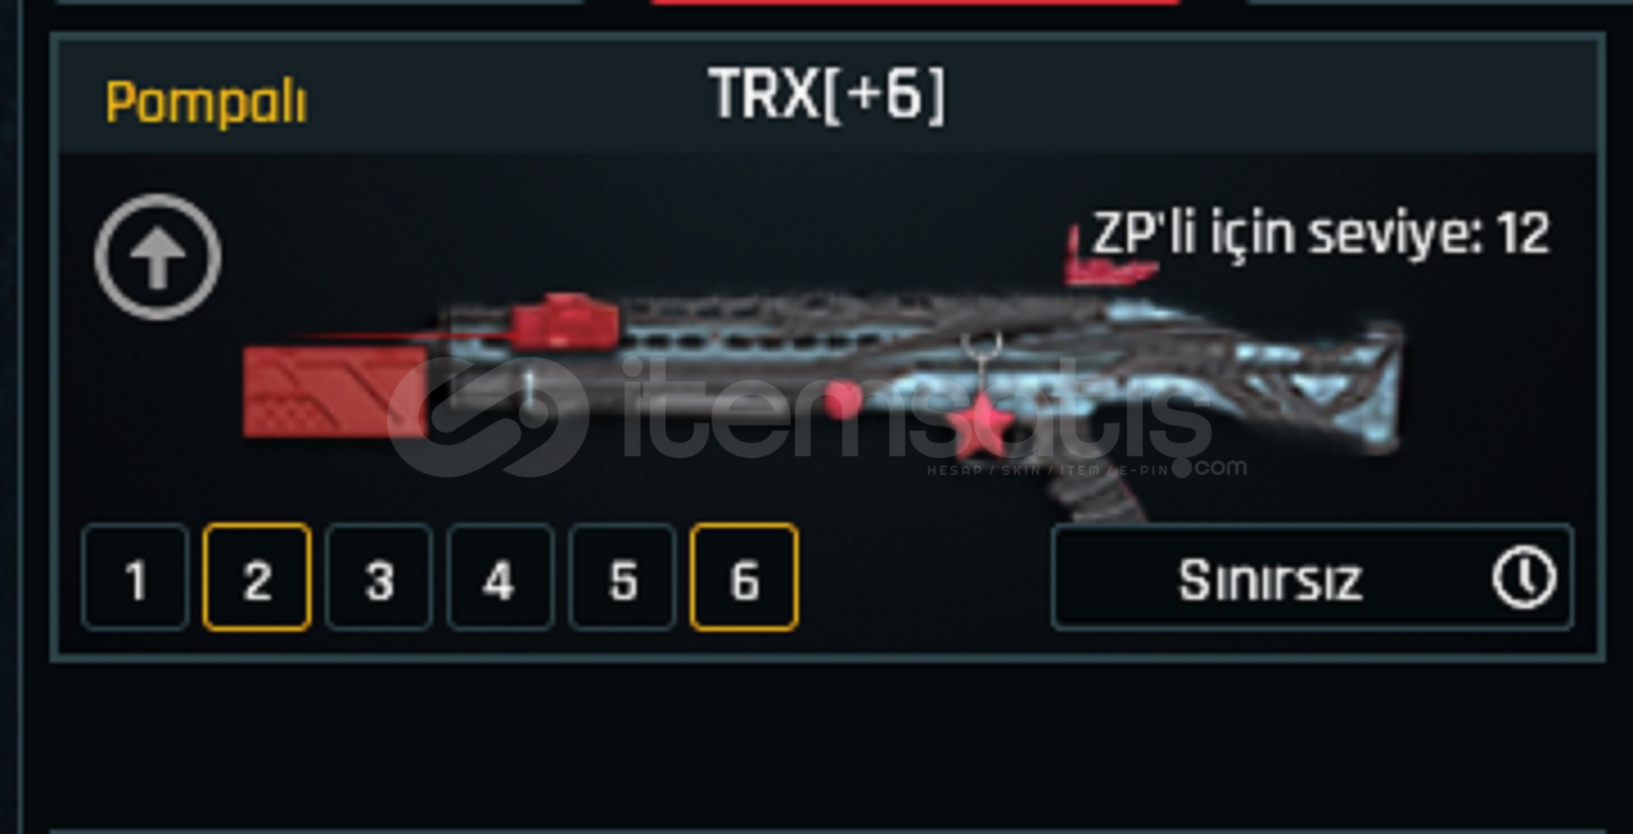This screenshot has width=1633, height=834.
Task: Select upgrade slot 6
Action: 744,577
